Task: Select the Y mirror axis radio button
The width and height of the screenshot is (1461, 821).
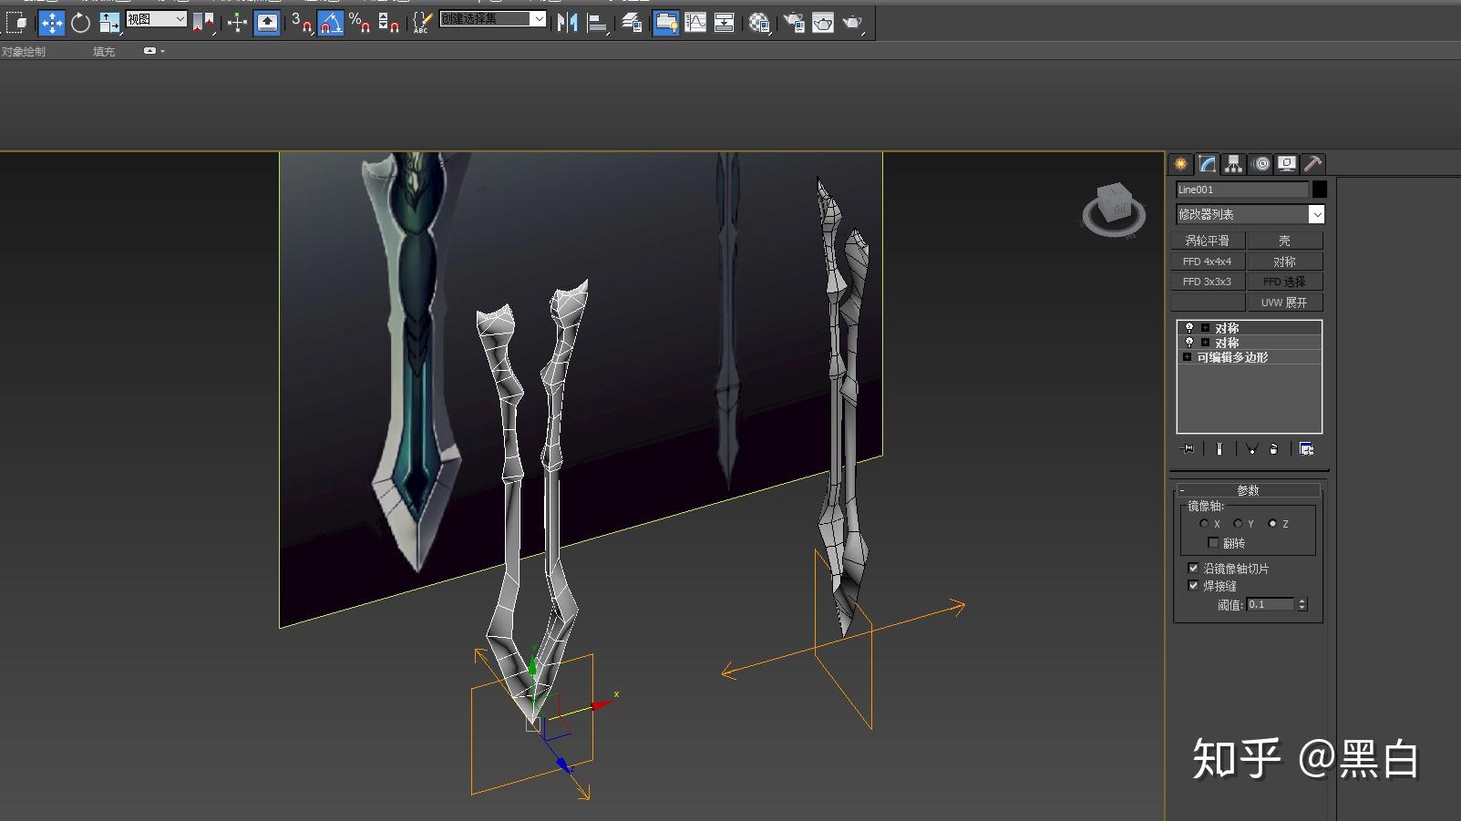Action: coord(1238,524)
